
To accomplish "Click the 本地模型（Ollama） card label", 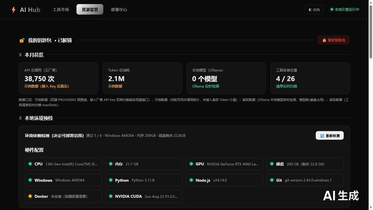I will [x=208, y=70].
